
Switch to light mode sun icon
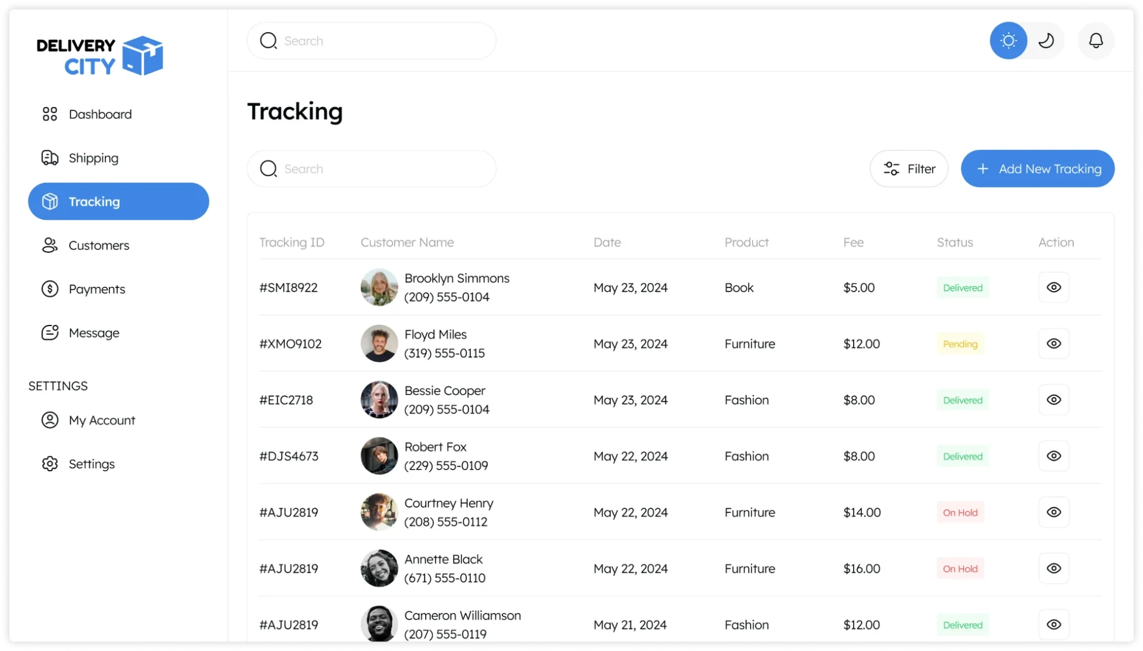point(1008,40)
